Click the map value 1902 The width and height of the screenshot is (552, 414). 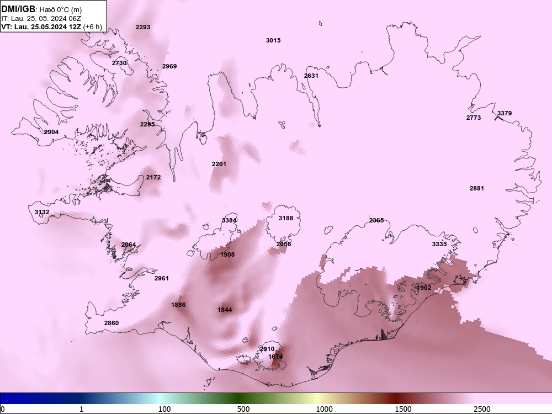424,288
